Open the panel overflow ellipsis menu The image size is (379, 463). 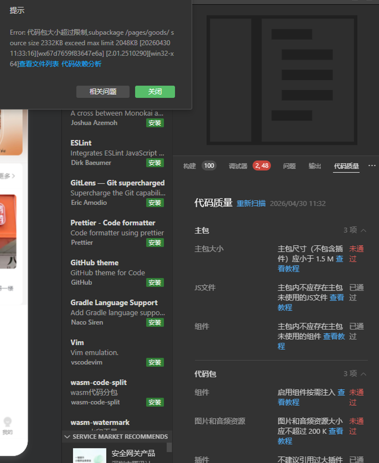click(x=372, y=165)
